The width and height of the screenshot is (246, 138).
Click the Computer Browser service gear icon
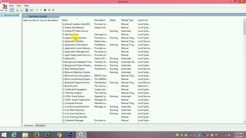click(x=63, y=103)
